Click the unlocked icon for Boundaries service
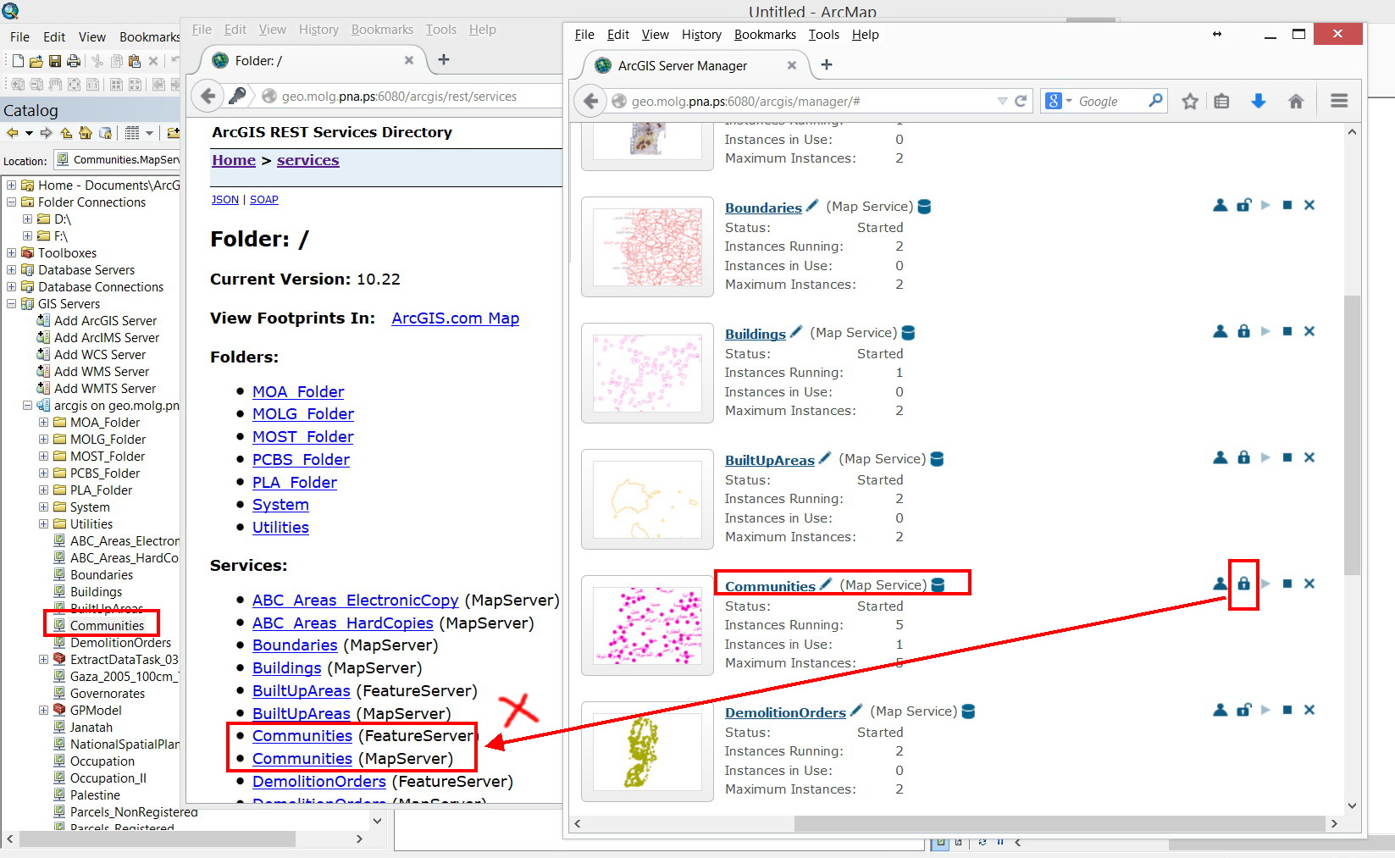Viewport: 1395px width, 858px height. (1243, 205)
